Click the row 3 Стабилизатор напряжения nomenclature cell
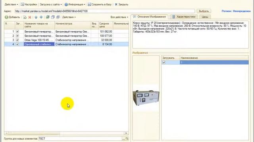The width and height of the screenshot is (254, 142). coord(73,40)
